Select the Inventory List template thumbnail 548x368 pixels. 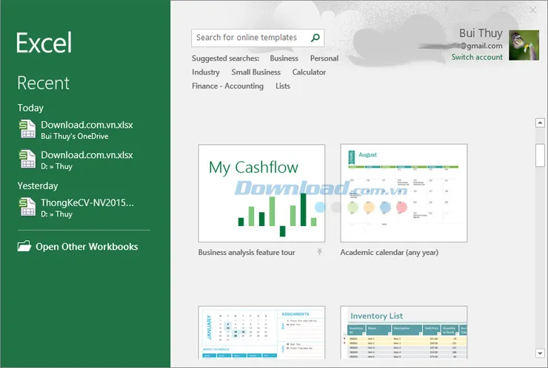pyautogui.click(x=404, y=333)
